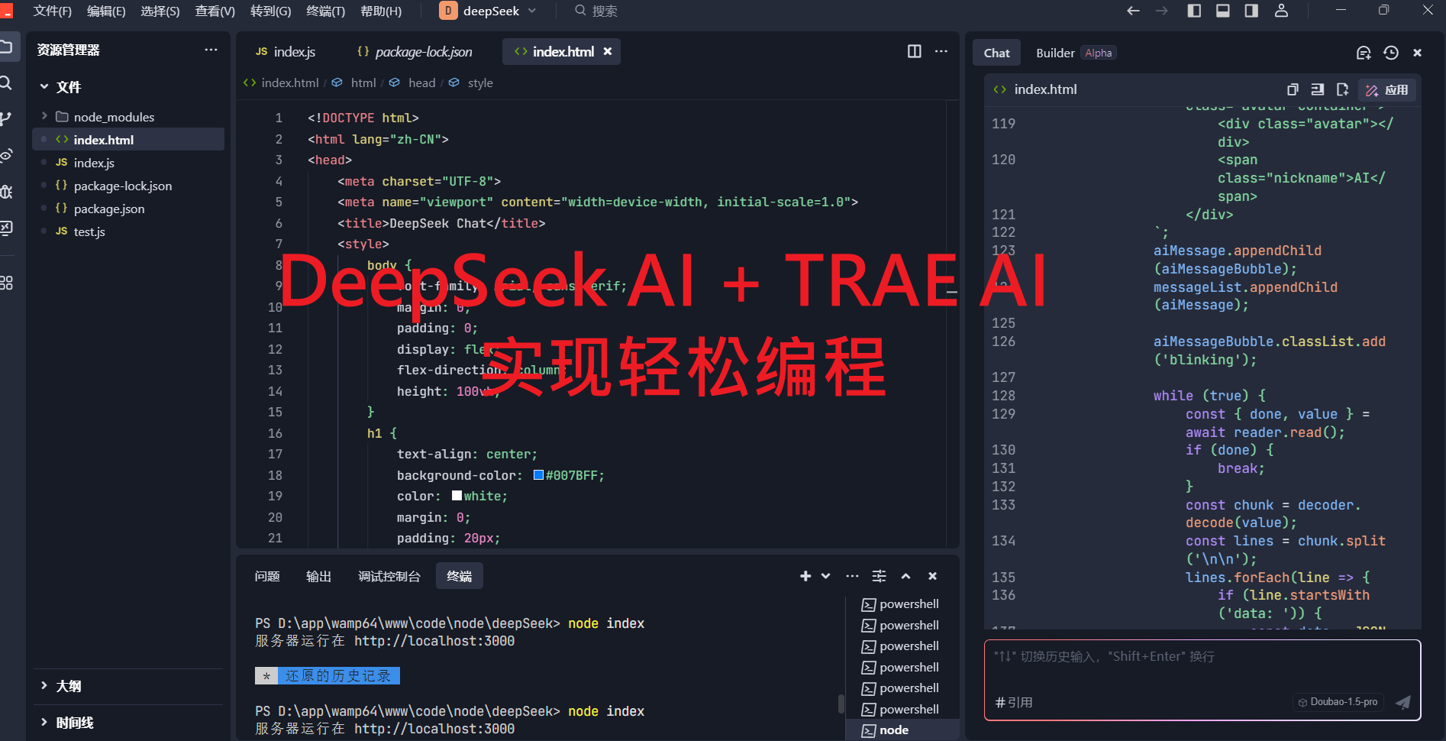This screenshot has height=741, width=1446.
Task: Maximize the terminal panel with caret icon
Action: 905,576
